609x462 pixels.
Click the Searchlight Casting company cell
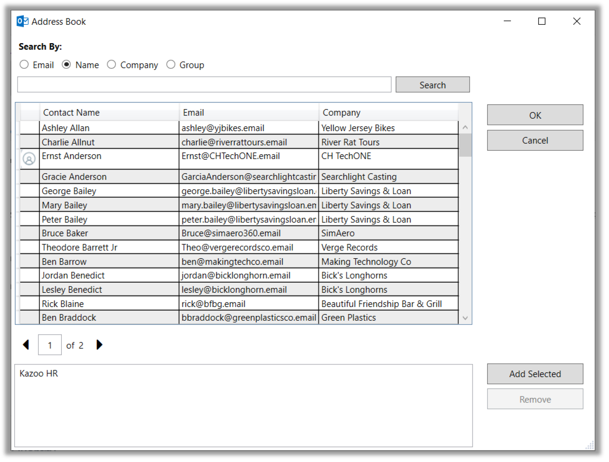[389, 177]
